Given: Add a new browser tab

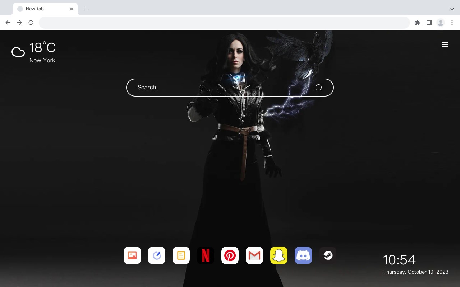Looking at the screenshot, I should [86, 9].
